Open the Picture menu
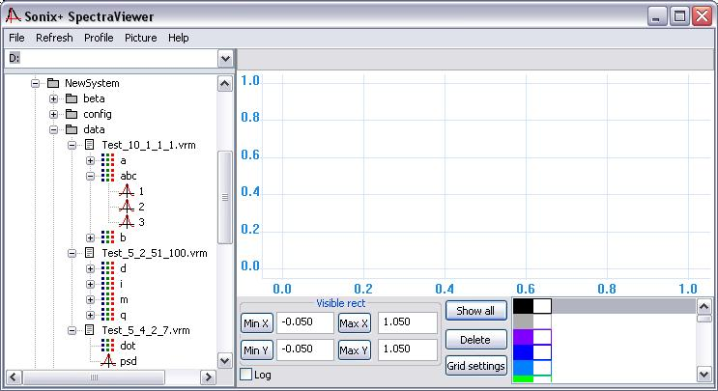Image resolution: width=718 pixels, height=391 pixels. [x=140, y=38]
